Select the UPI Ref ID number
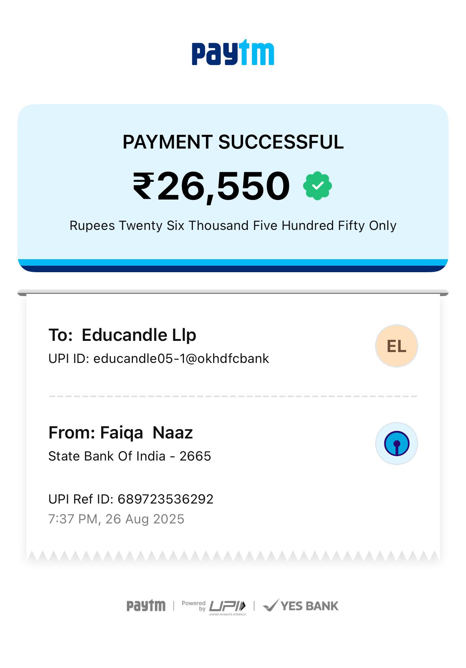The height and width of the screenshot is (668, 466). pos(165,499)
